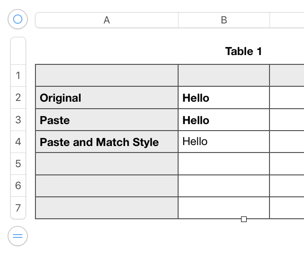Select row 1 header
This screenshot has height=264, width=304.
(18, 76)
